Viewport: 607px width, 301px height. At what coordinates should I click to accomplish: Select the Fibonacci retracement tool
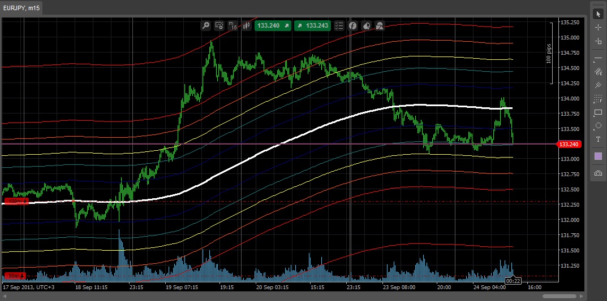(598, 98)
